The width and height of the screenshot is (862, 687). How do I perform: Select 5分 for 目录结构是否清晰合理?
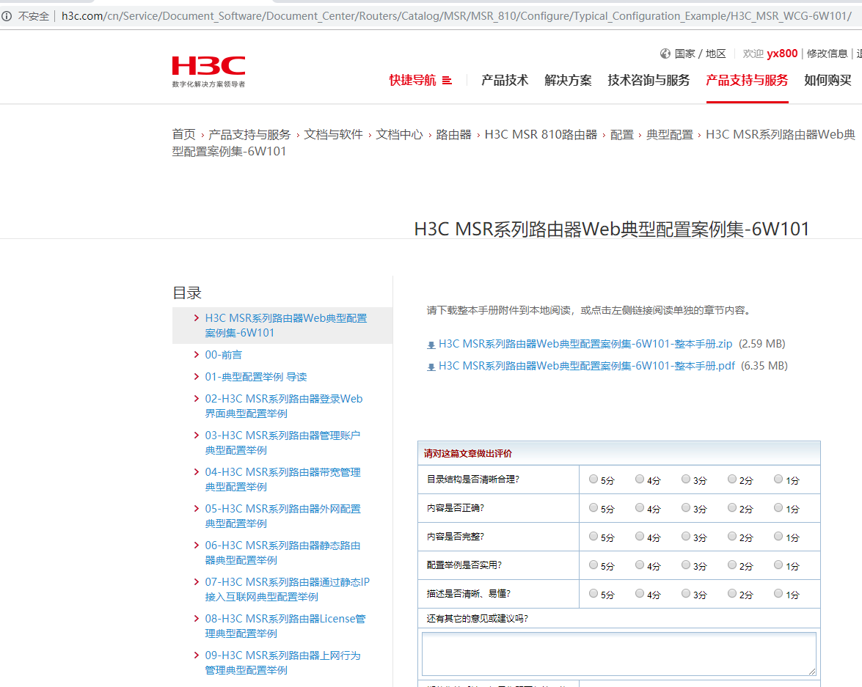(x=593, y=480)
